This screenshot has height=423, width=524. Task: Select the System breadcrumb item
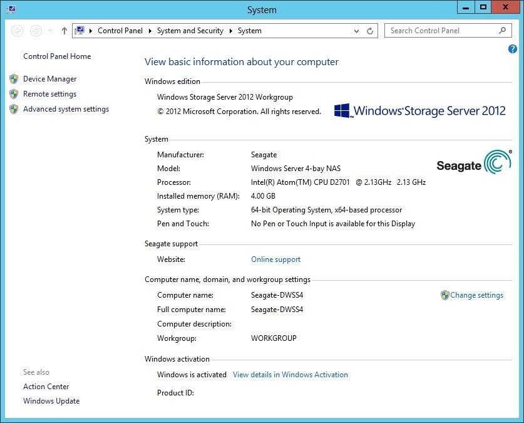(250, 31)
